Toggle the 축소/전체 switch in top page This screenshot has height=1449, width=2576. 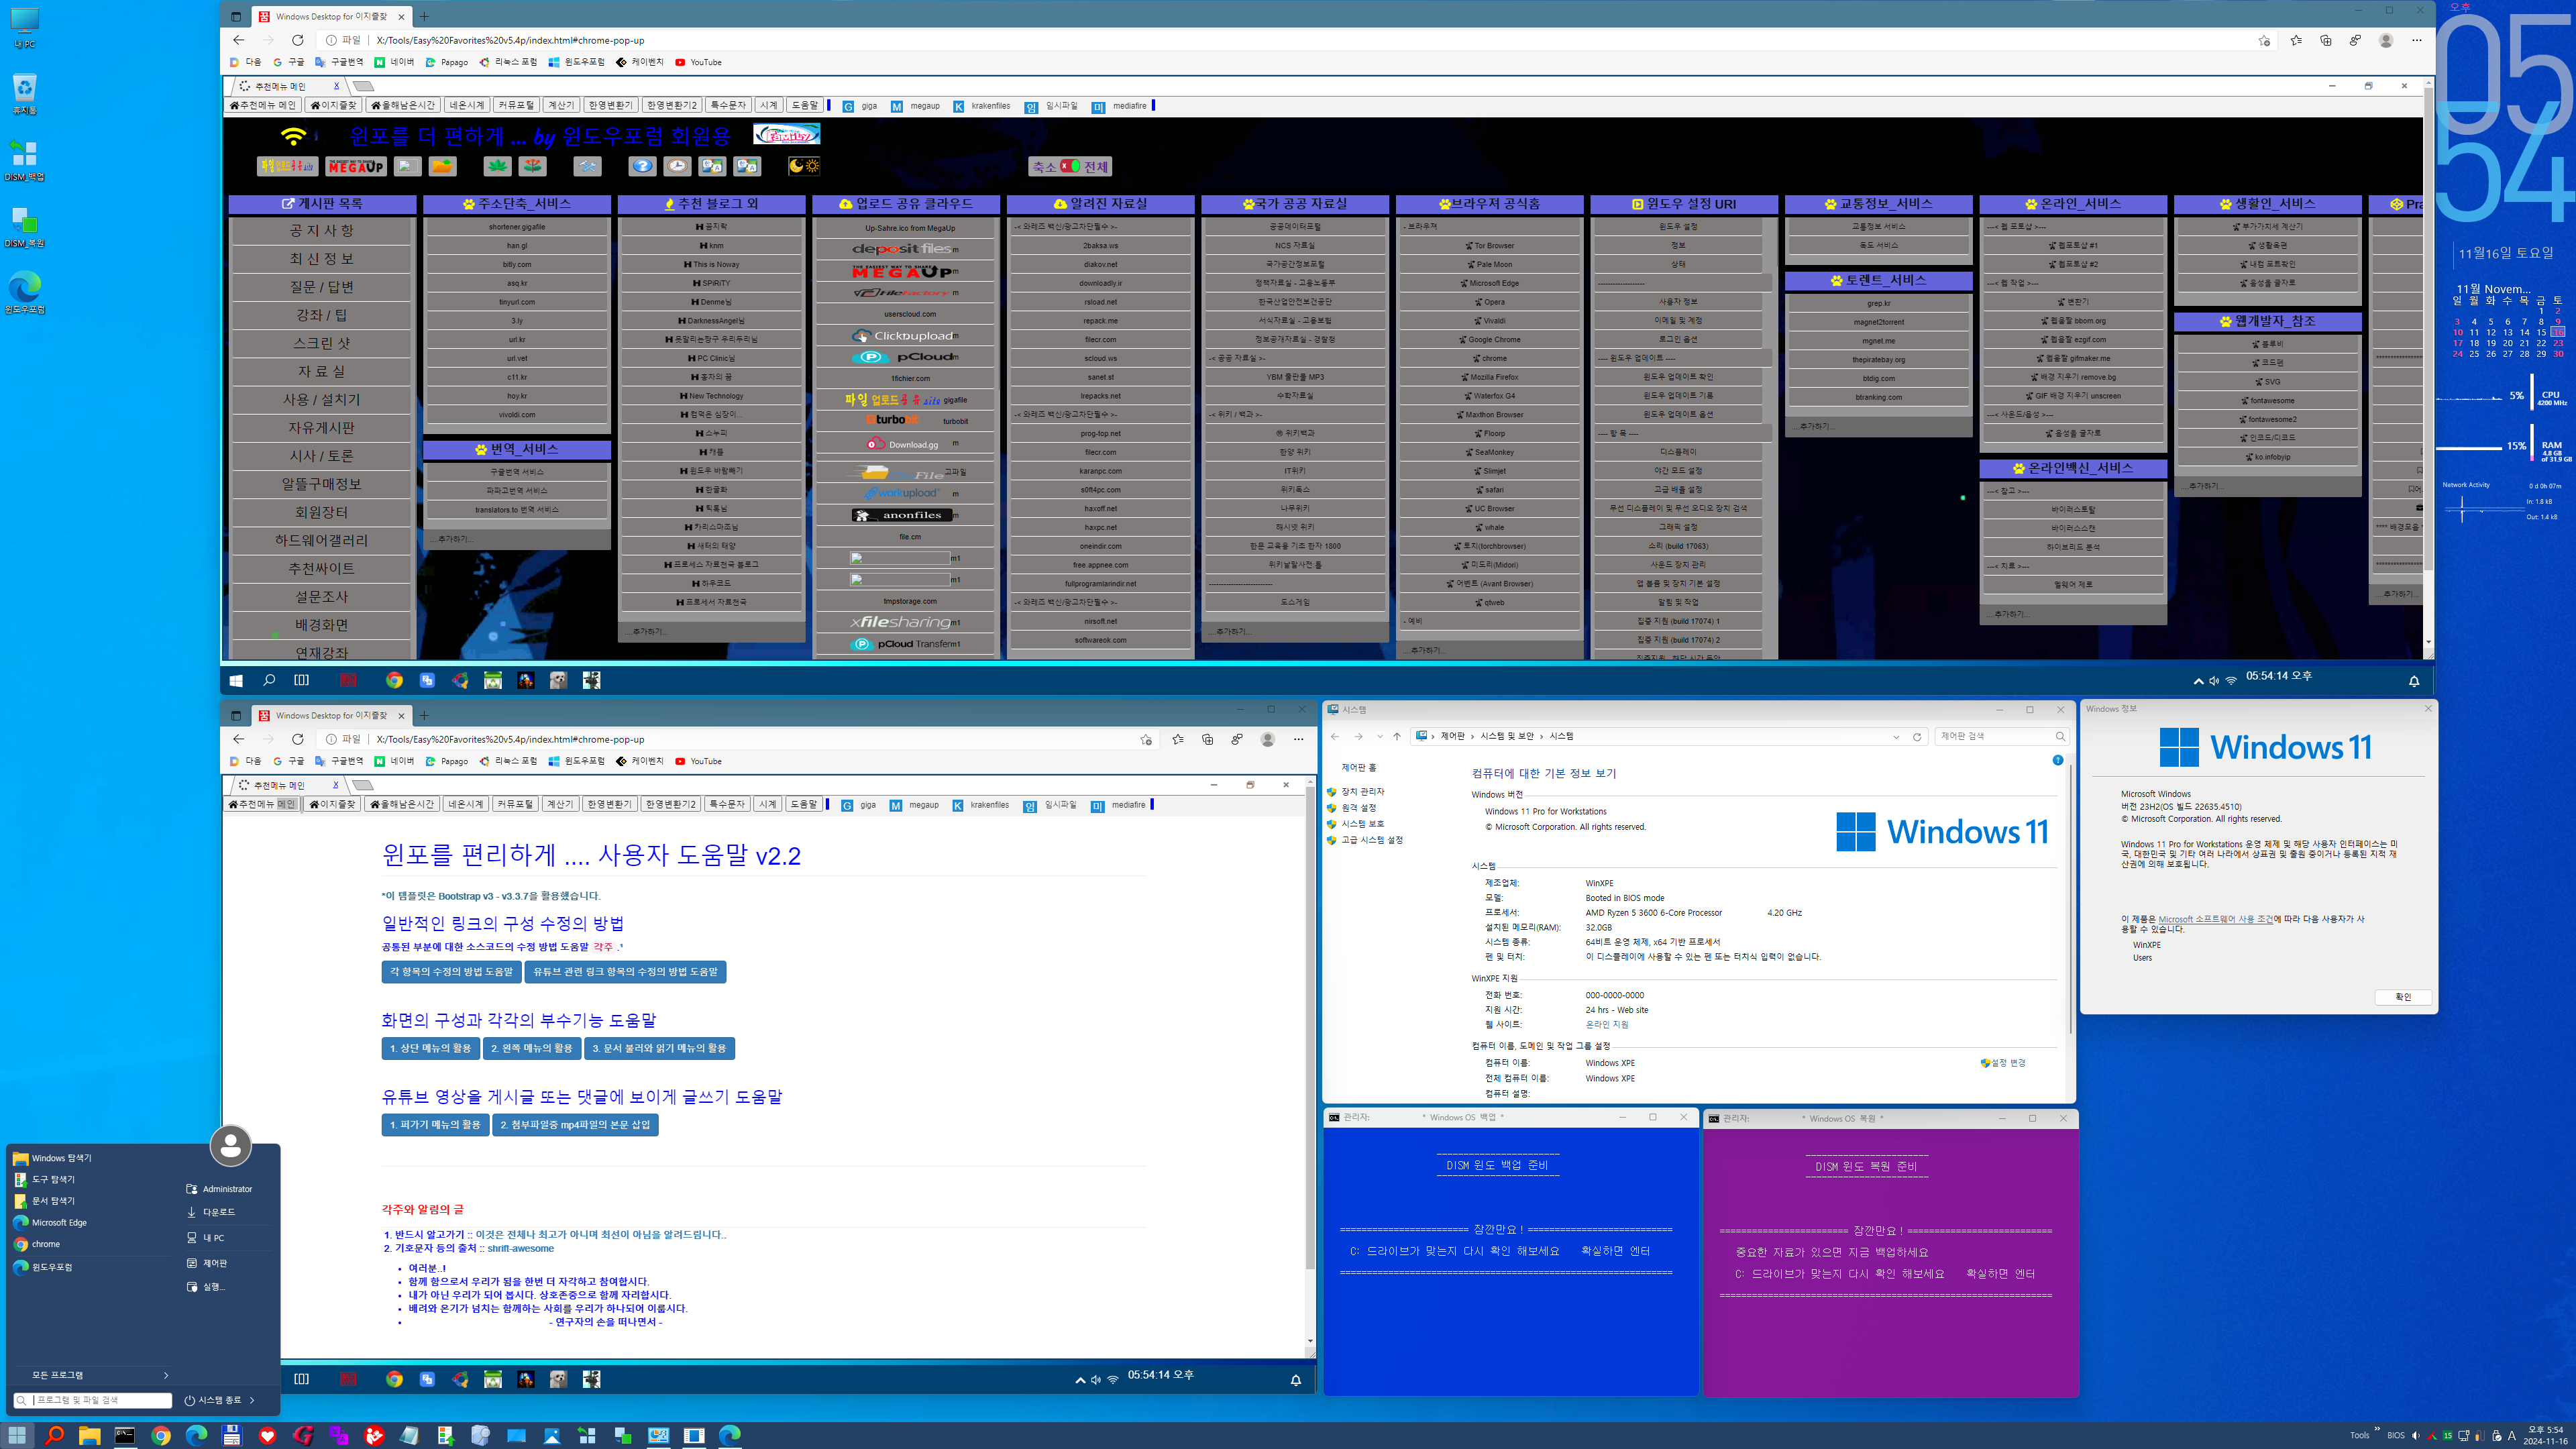click(1070, 166)
